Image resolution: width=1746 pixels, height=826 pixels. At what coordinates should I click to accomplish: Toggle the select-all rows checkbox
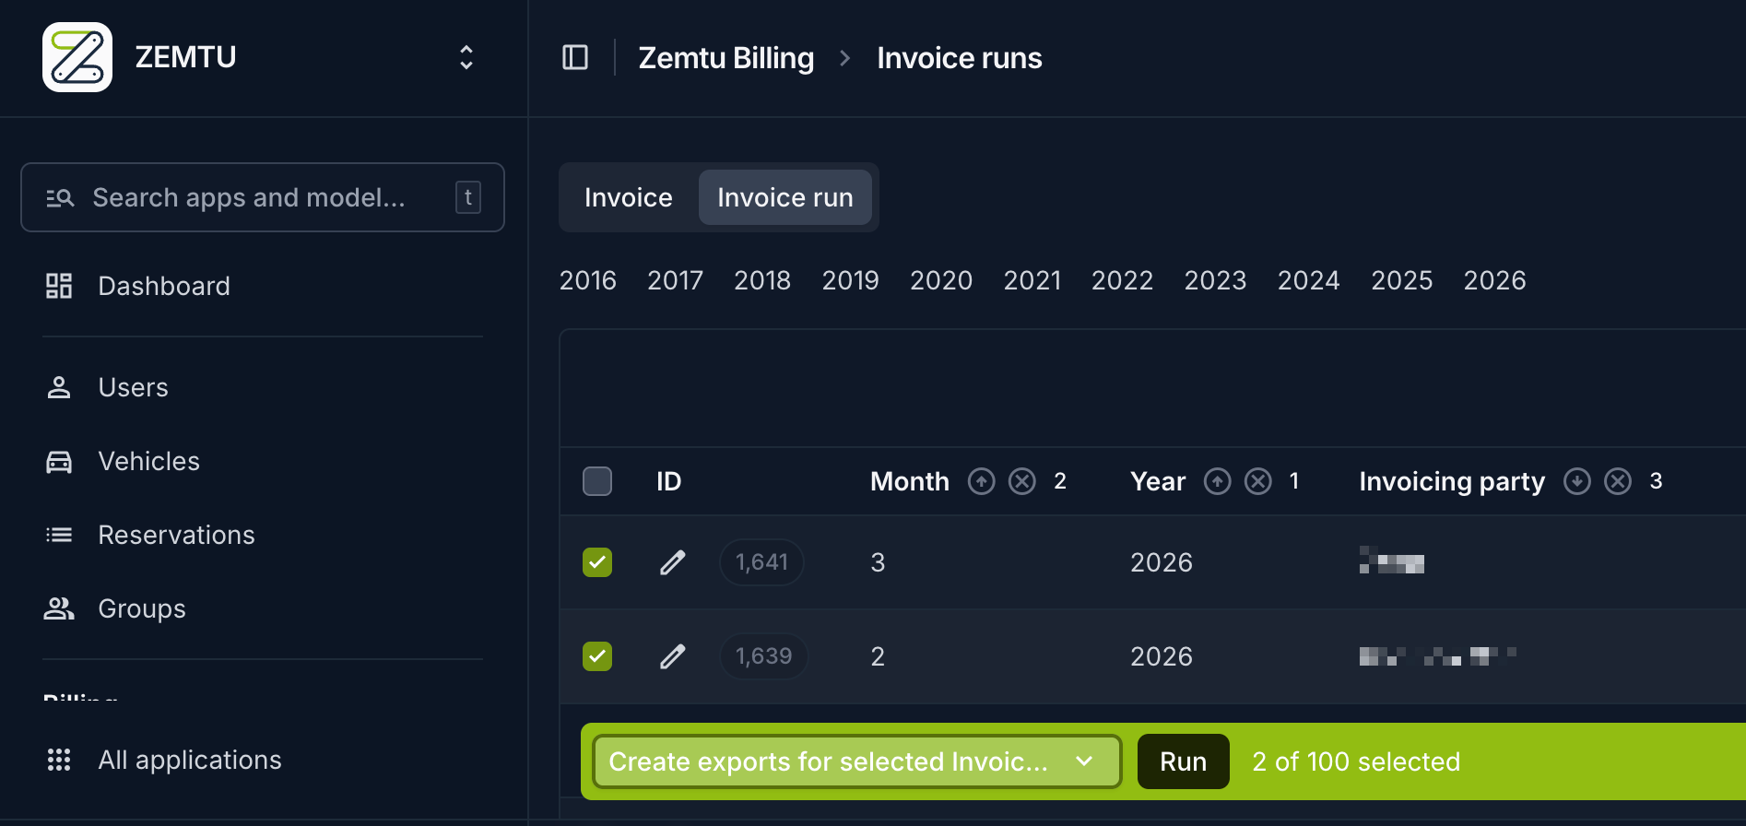[x=597, y=481]
